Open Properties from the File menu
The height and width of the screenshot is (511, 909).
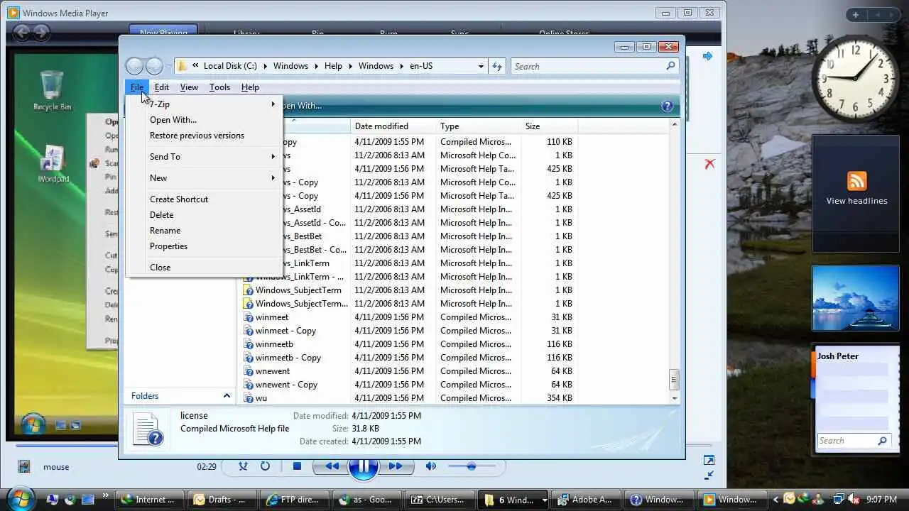point(168,246)
